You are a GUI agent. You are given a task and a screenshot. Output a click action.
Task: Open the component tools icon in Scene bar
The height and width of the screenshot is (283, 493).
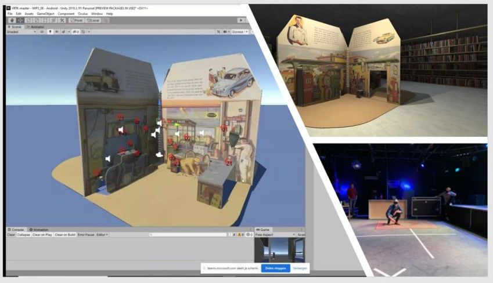218,32
